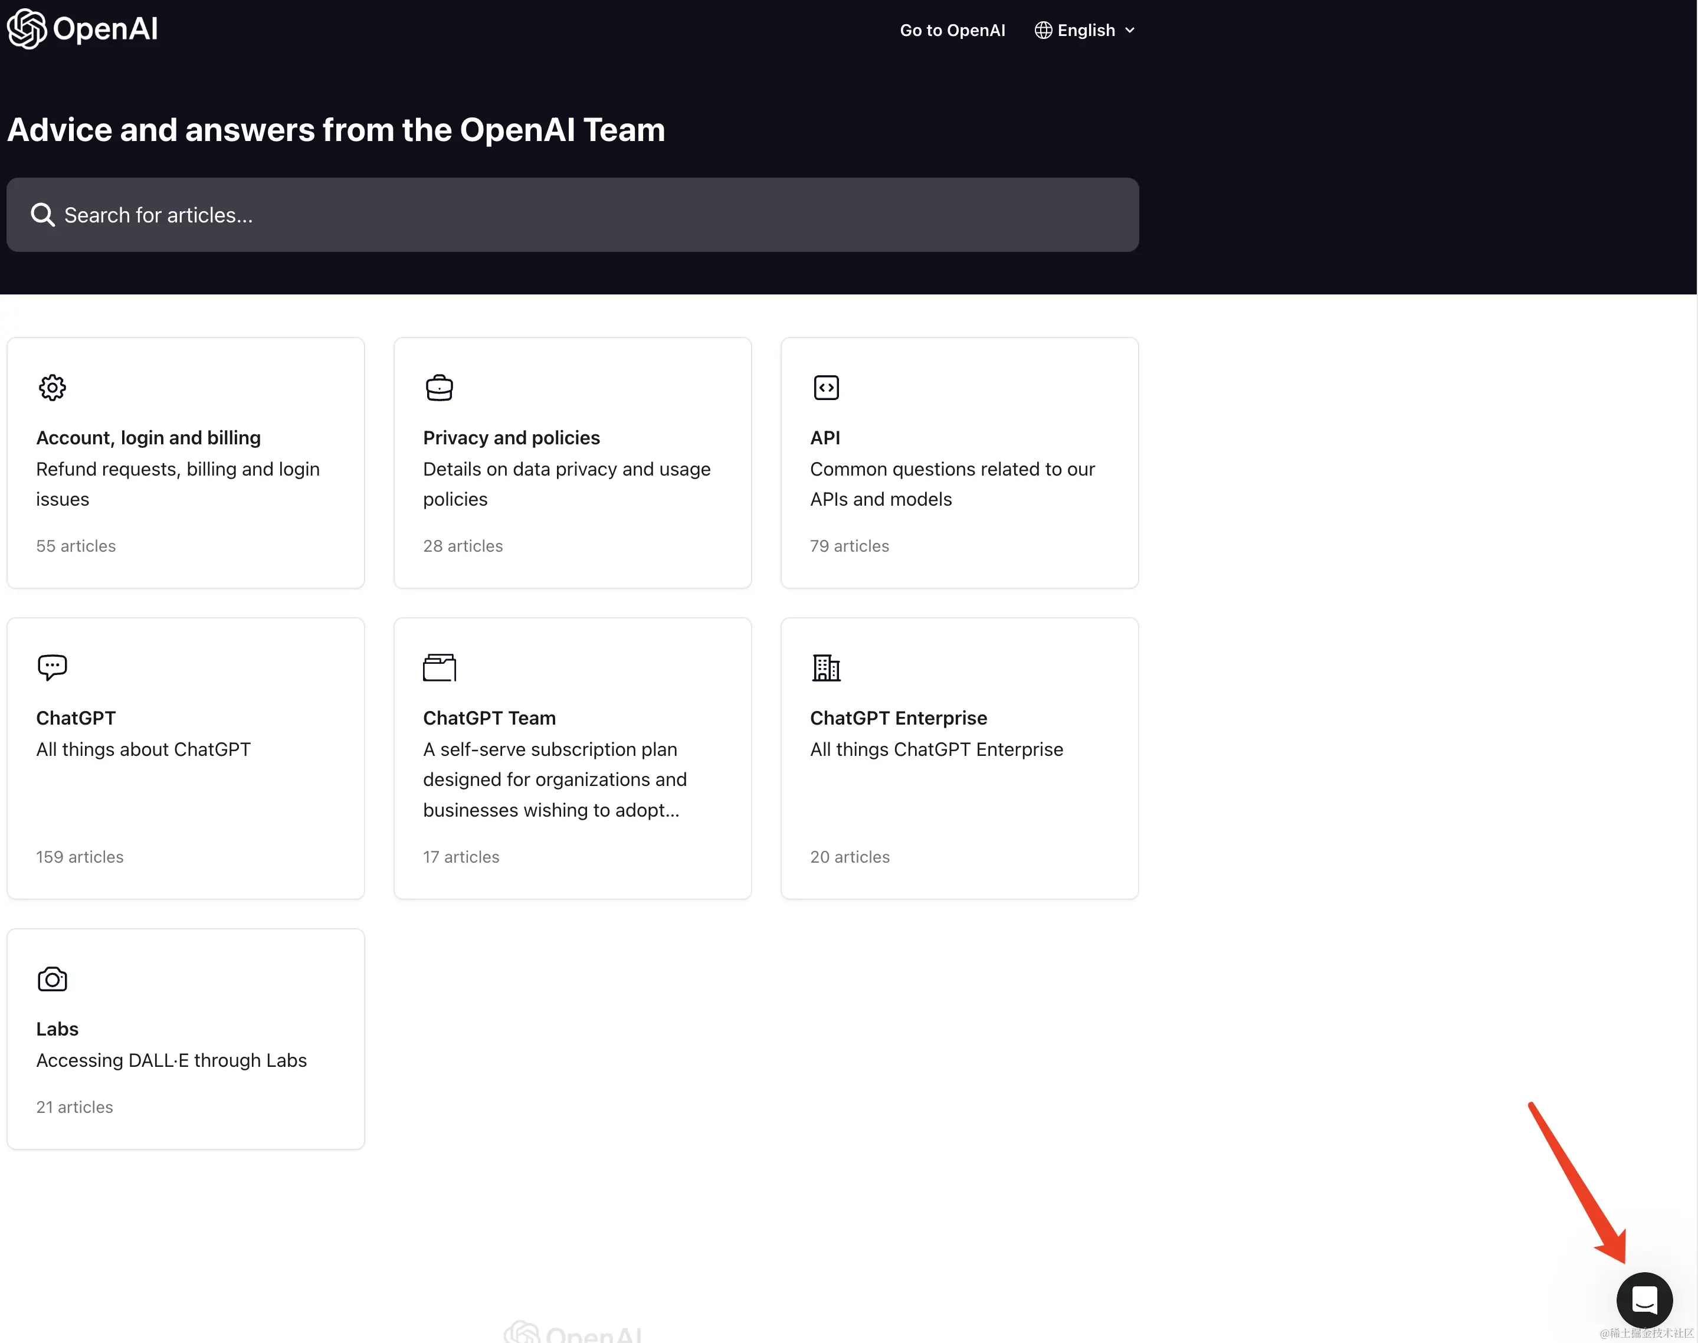Screen dimensions: 1698x1343
Task: Click the building icon on ChatGPT Enterprise card
Action: click(x=826, y=667)
